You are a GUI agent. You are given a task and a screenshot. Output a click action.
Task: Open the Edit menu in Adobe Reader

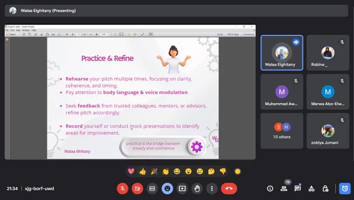tap(12, 30)
